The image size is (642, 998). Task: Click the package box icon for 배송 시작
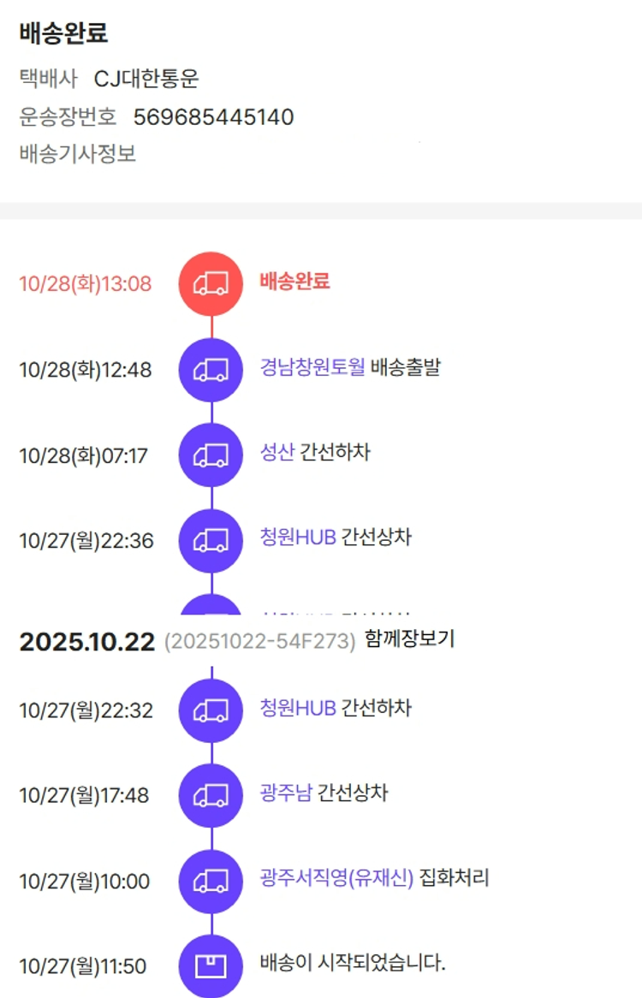point(211,966)
